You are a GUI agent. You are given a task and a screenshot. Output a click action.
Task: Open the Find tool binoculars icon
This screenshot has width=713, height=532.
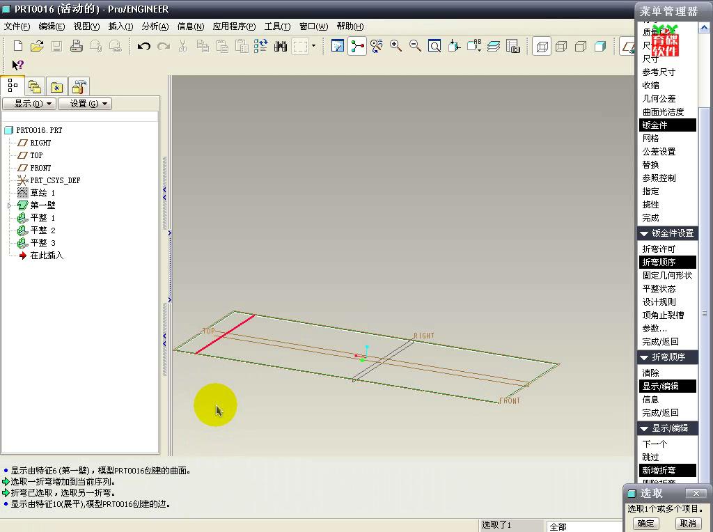click(x=281, y=46)
